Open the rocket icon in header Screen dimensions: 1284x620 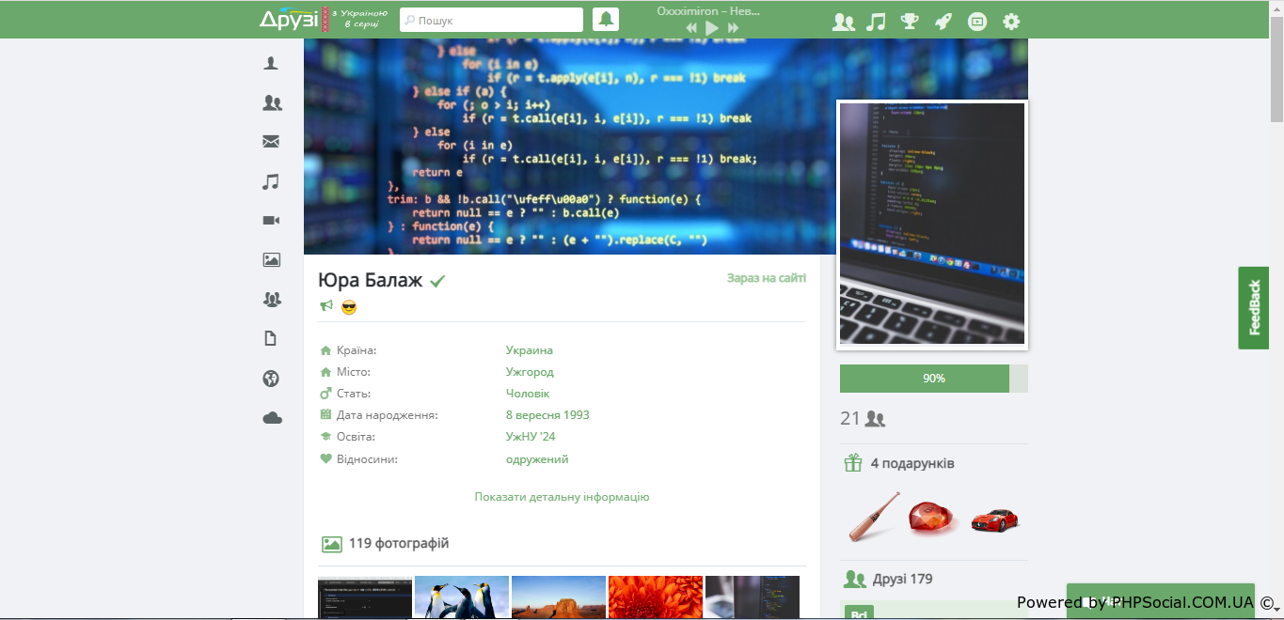pos(943,21)
